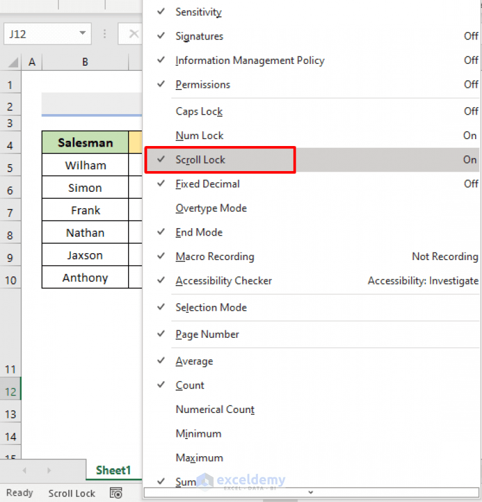Click formula bar options dots handle
The width and height of the screenshot is (482, 502).
click(x=105, y=34)
